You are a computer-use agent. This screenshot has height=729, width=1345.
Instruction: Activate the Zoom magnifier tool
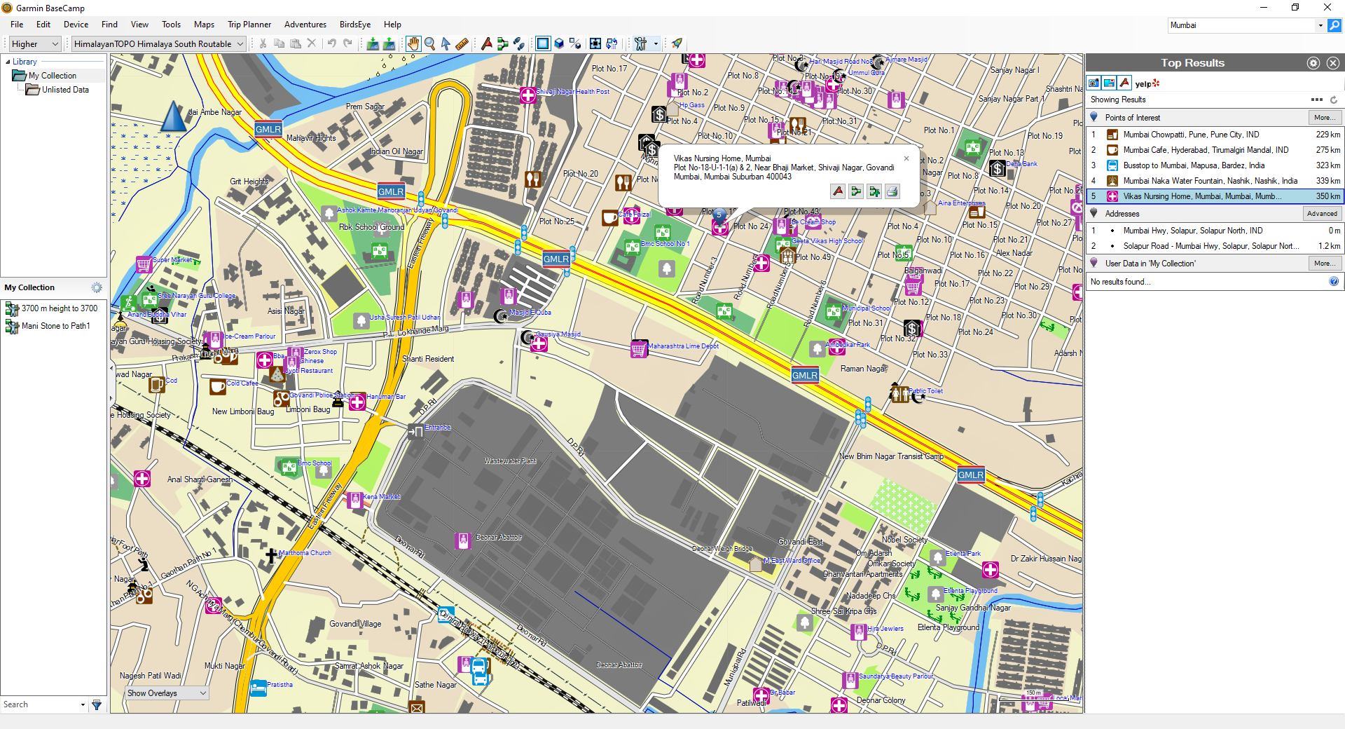pos(429,43)
